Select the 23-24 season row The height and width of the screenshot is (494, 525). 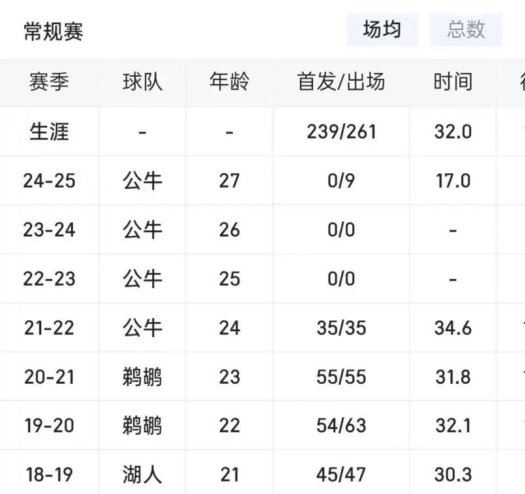[49, 230]
